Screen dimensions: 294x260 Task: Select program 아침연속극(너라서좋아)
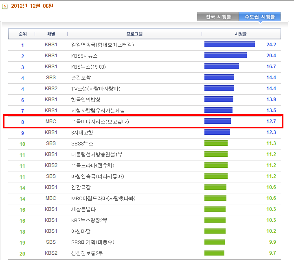tap(97, 176)
